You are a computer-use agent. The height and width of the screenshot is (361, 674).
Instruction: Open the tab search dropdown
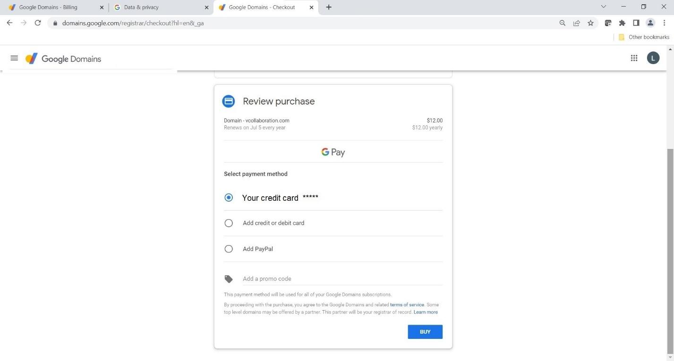pyautogui.click(x=603, y=7)
